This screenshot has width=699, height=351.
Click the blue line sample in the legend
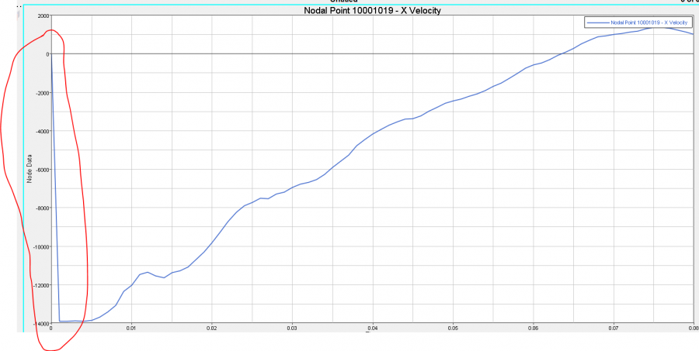(598, 22)
